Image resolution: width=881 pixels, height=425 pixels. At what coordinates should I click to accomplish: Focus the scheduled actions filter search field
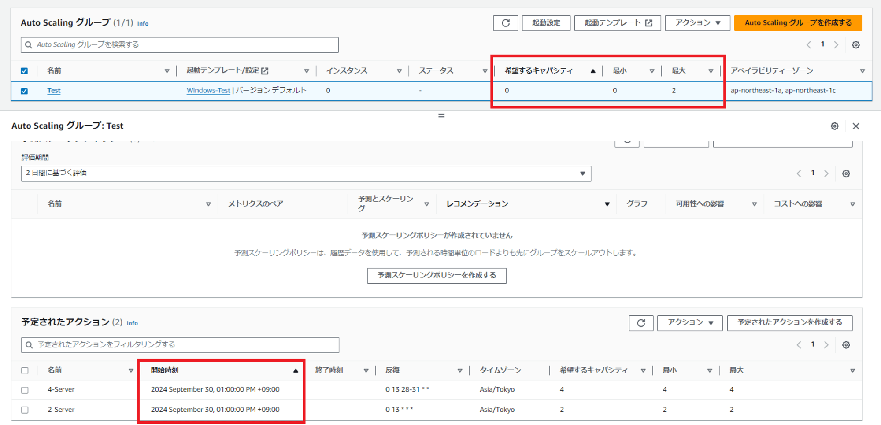[180, 345]
